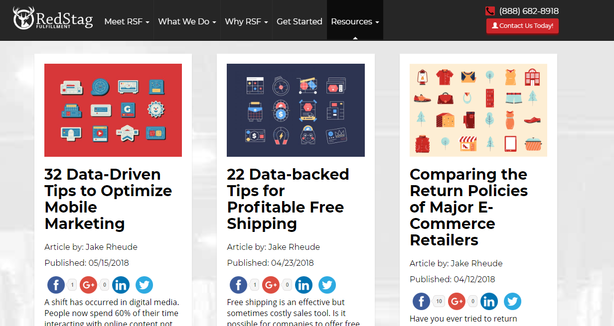Click the Red Stag Fulfillment logo
This screenshot has width=614, height=326.
click(52, 19)
